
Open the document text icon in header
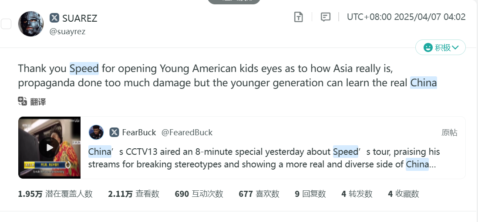coord(298,17)
